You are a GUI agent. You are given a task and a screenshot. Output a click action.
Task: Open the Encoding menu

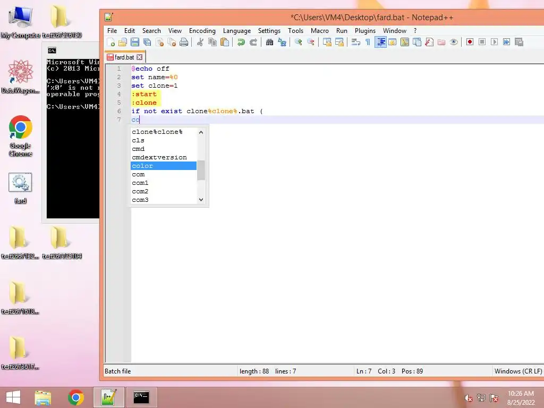click(x=202, y=30)
